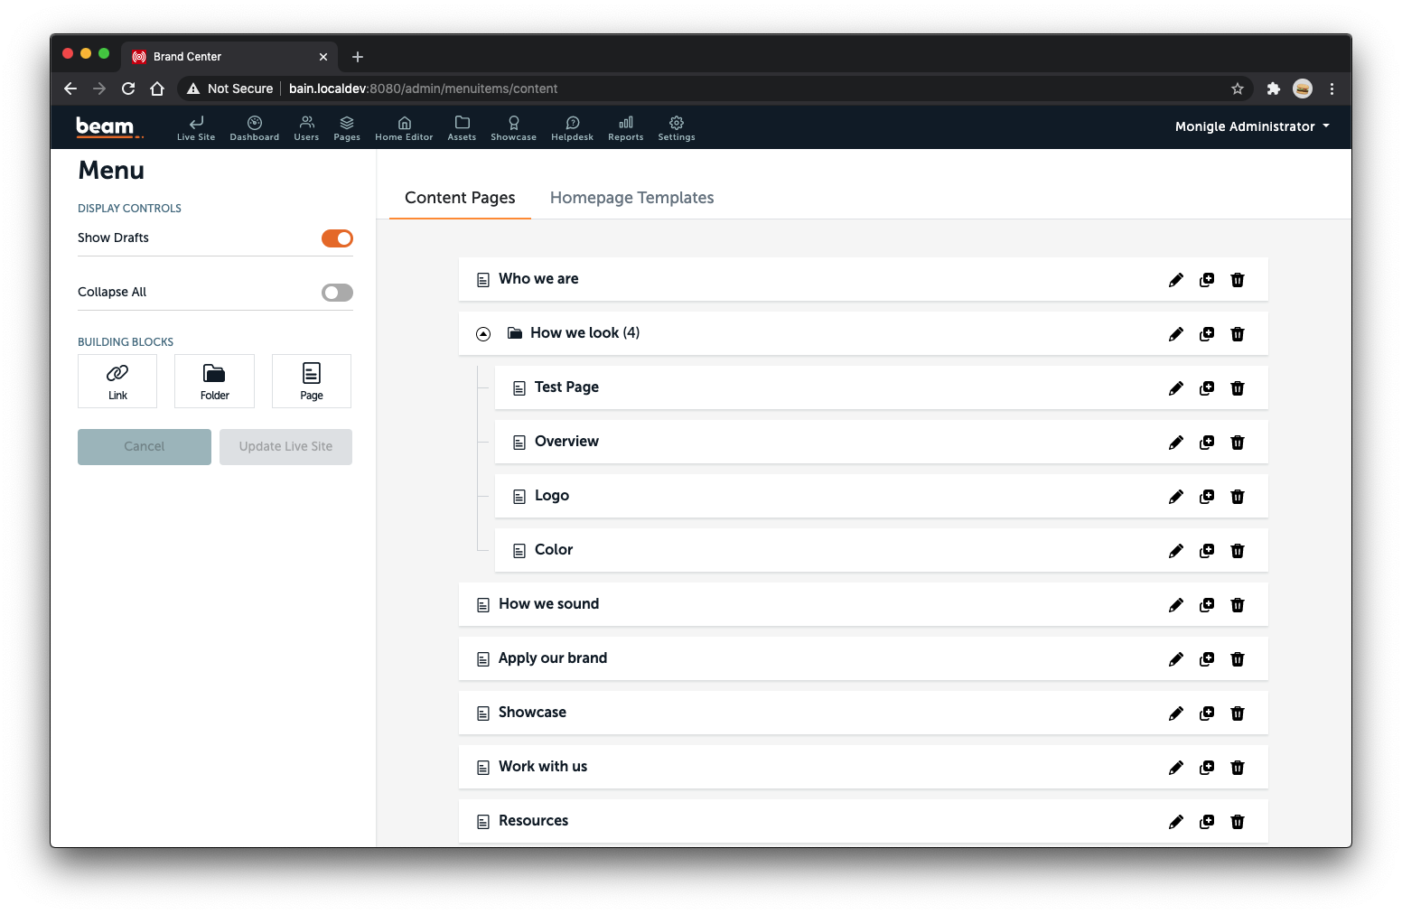Delete the How we look folder

(x=1238, y=334)
